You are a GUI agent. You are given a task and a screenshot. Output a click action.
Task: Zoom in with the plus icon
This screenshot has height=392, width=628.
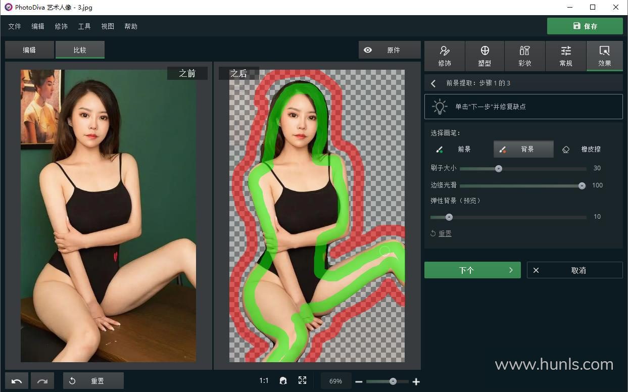(416, 382)
